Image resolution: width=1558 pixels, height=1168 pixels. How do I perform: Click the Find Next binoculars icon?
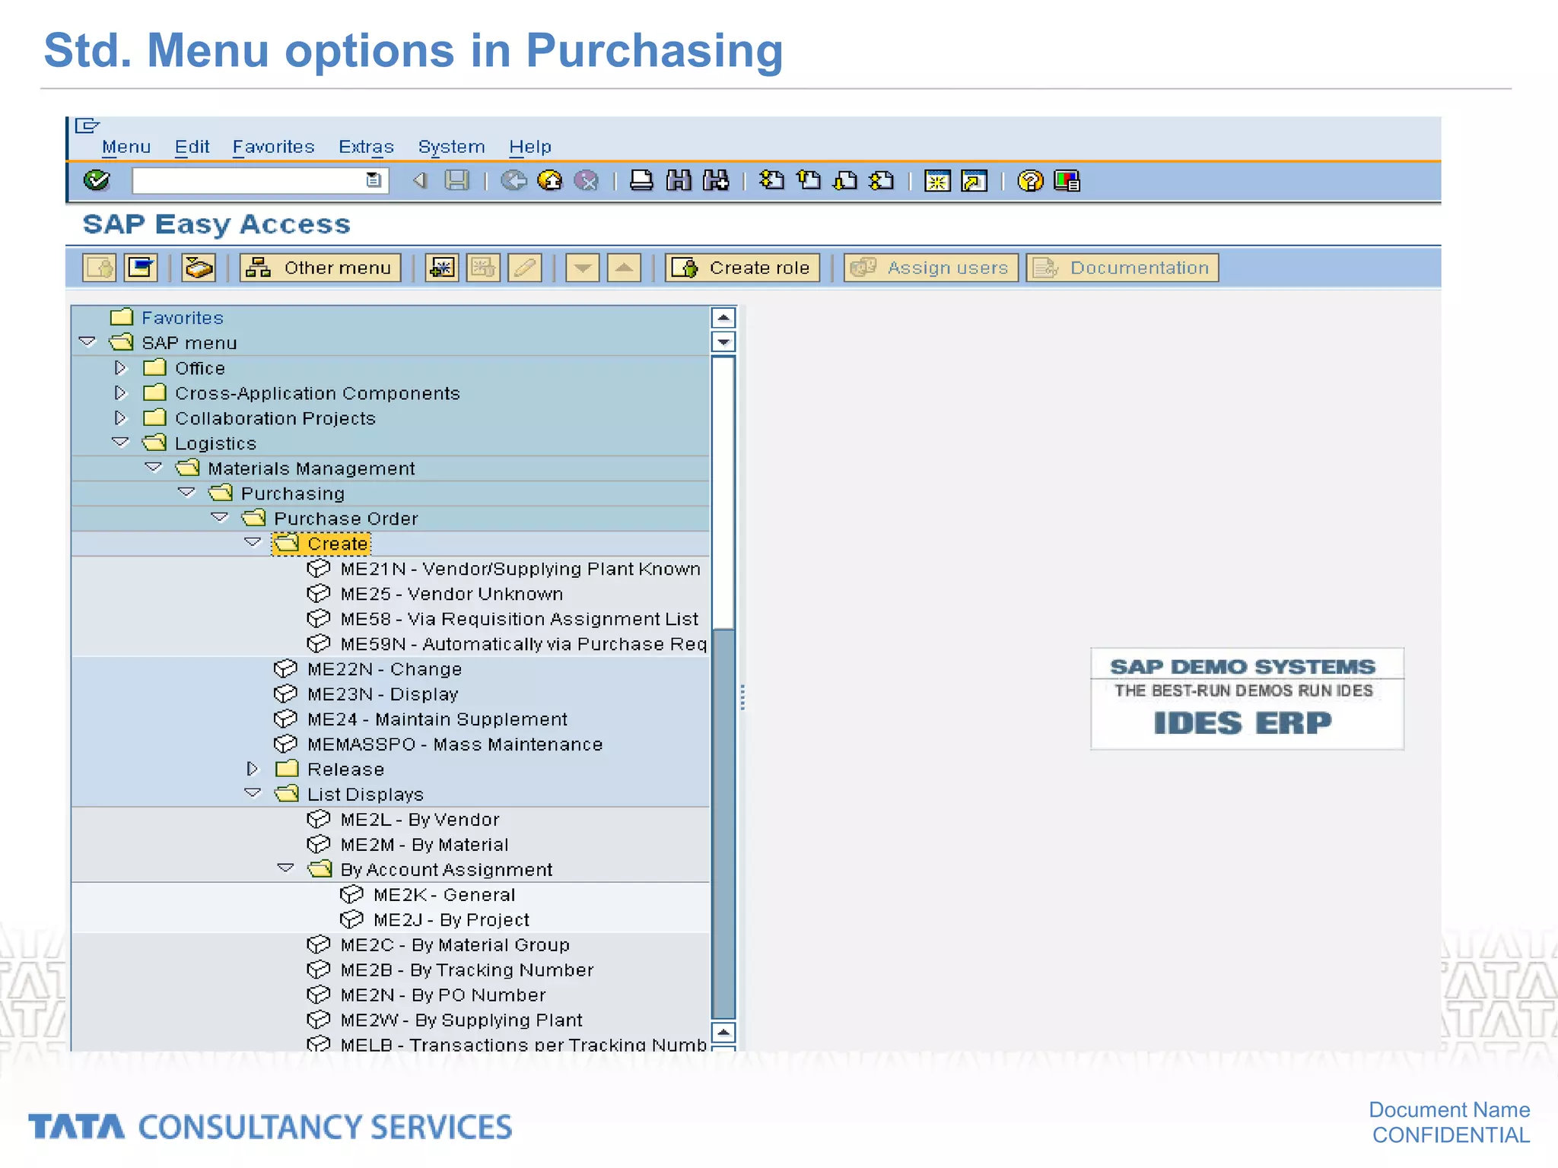pos(716,180)
